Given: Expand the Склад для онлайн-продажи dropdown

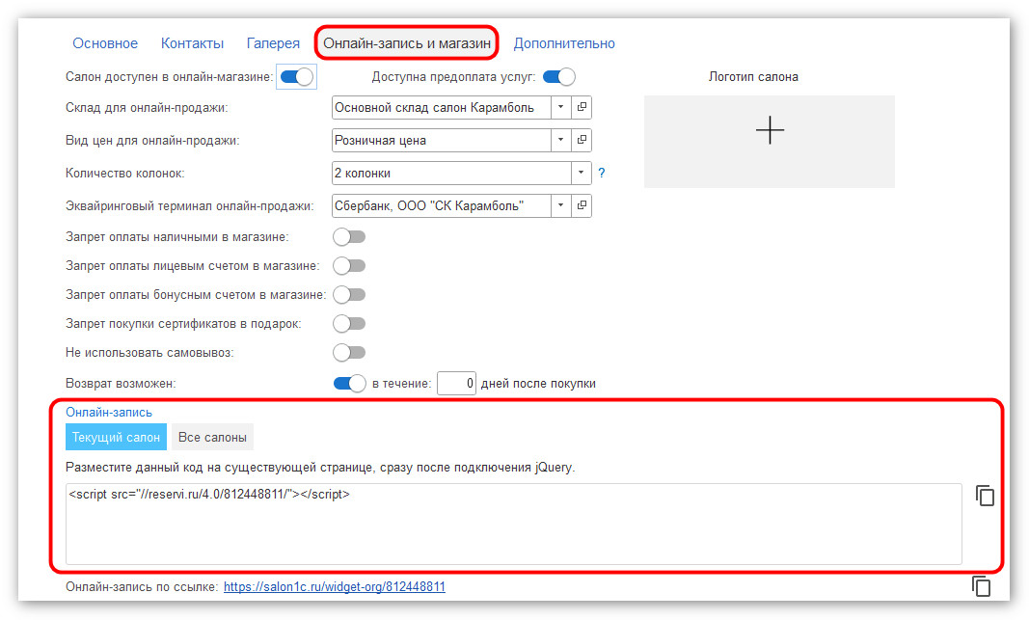Looking at the screenshot, I should pyautogui.click(x=560, y=107).
